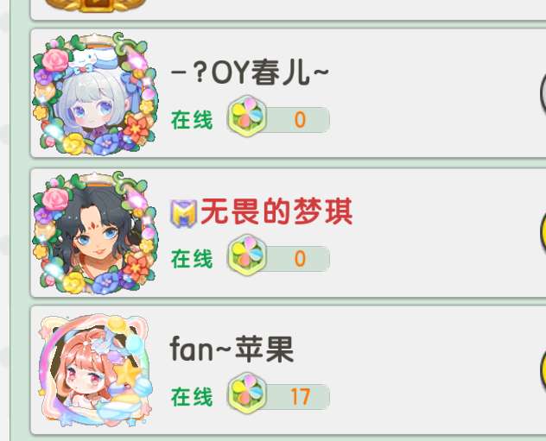Viewport: 546px width, 441px height.
Task: Click the flower icon in -?OY春儿~ row
Action: point(247,117)
